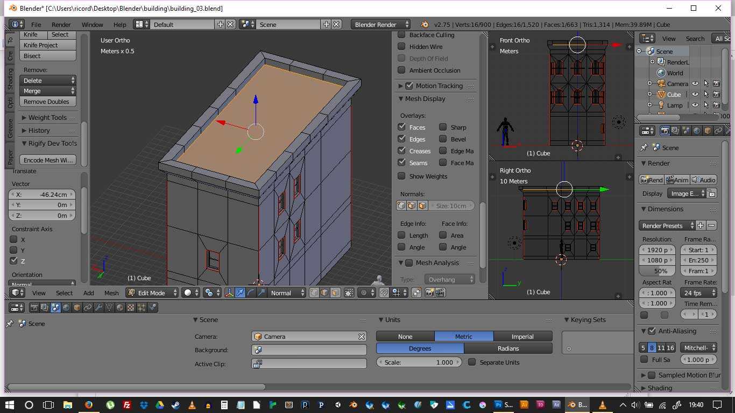Image resolution: width=735 pixels, height=413 pixels.
Task: Open the World properties tab icon
Action: pyautogui.click(x=66, y=308)
